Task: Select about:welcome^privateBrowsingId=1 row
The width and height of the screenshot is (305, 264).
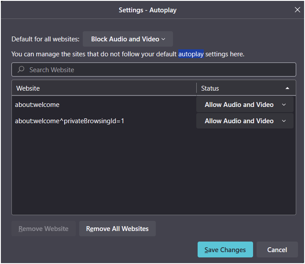Action: (104, 121)
